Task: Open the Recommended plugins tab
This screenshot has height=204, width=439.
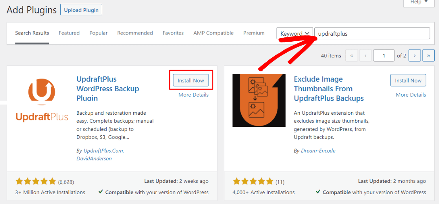Action: click(135, 33)
